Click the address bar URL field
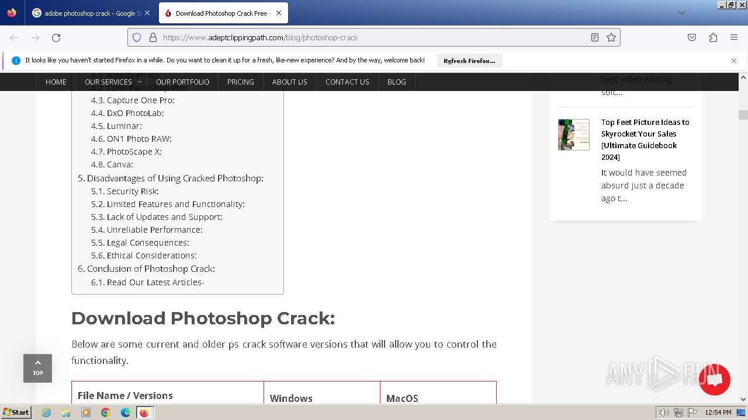The image size is (748, 420). [x=374, y=37]
